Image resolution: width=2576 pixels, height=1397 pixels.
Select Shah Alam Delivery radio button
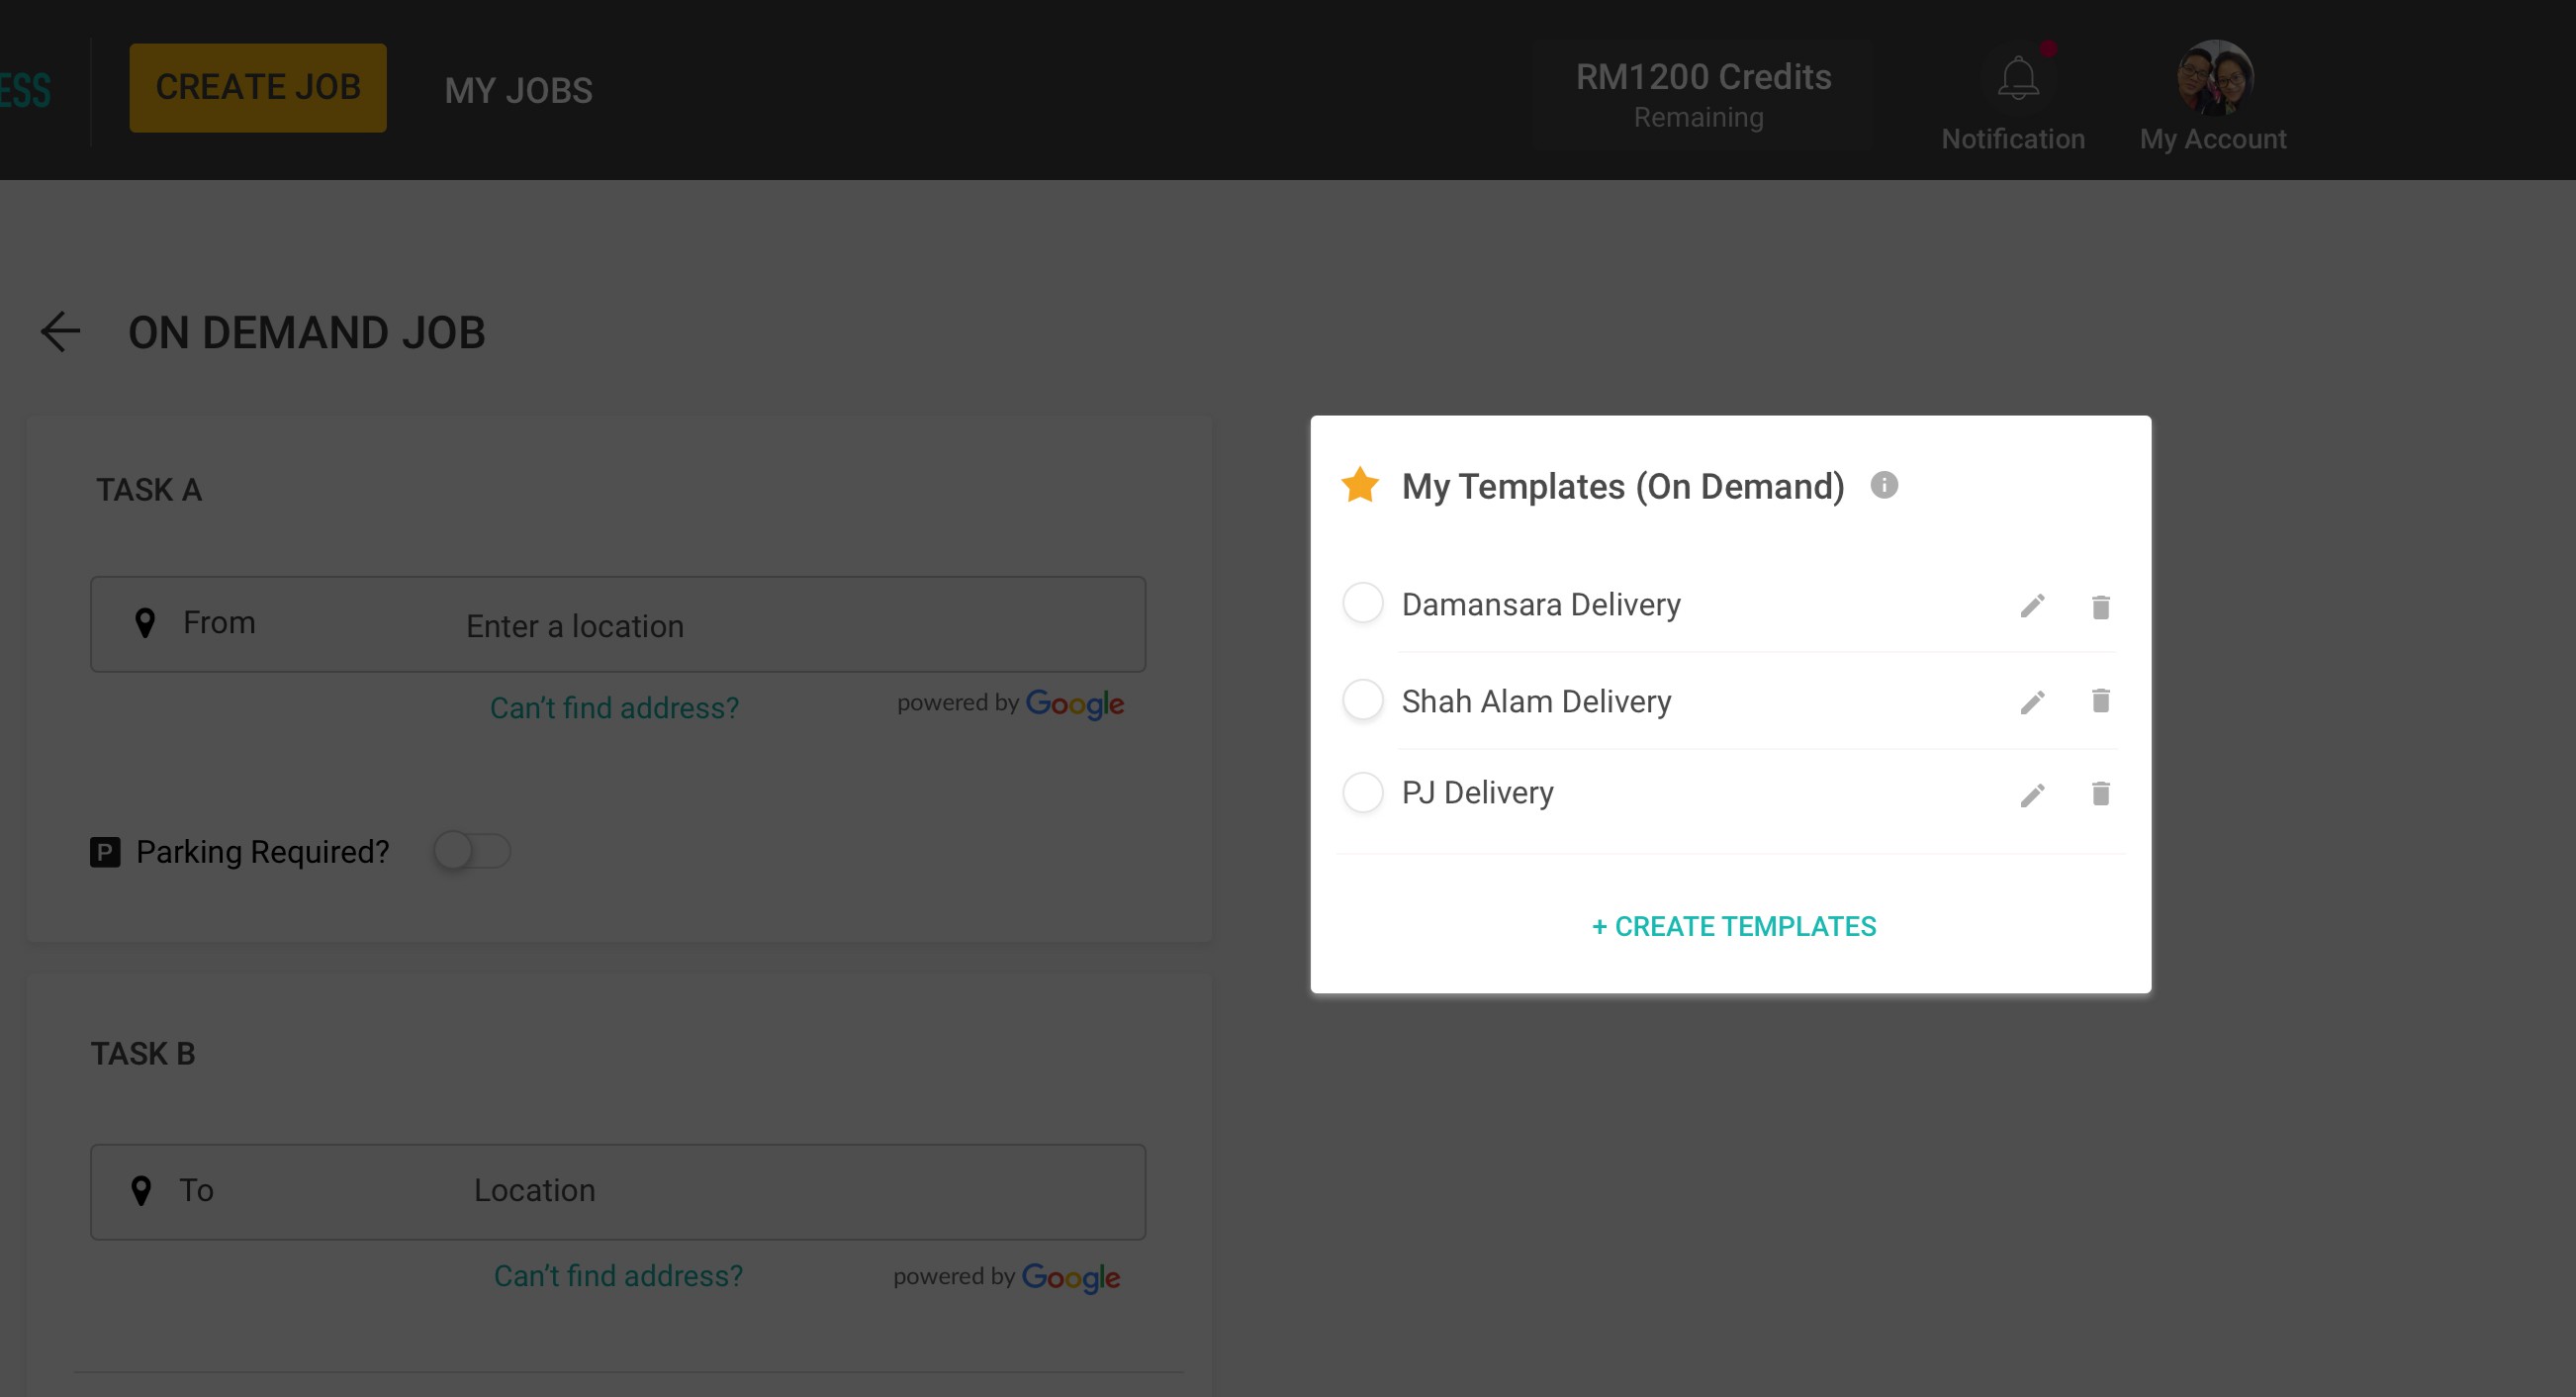1363,700
